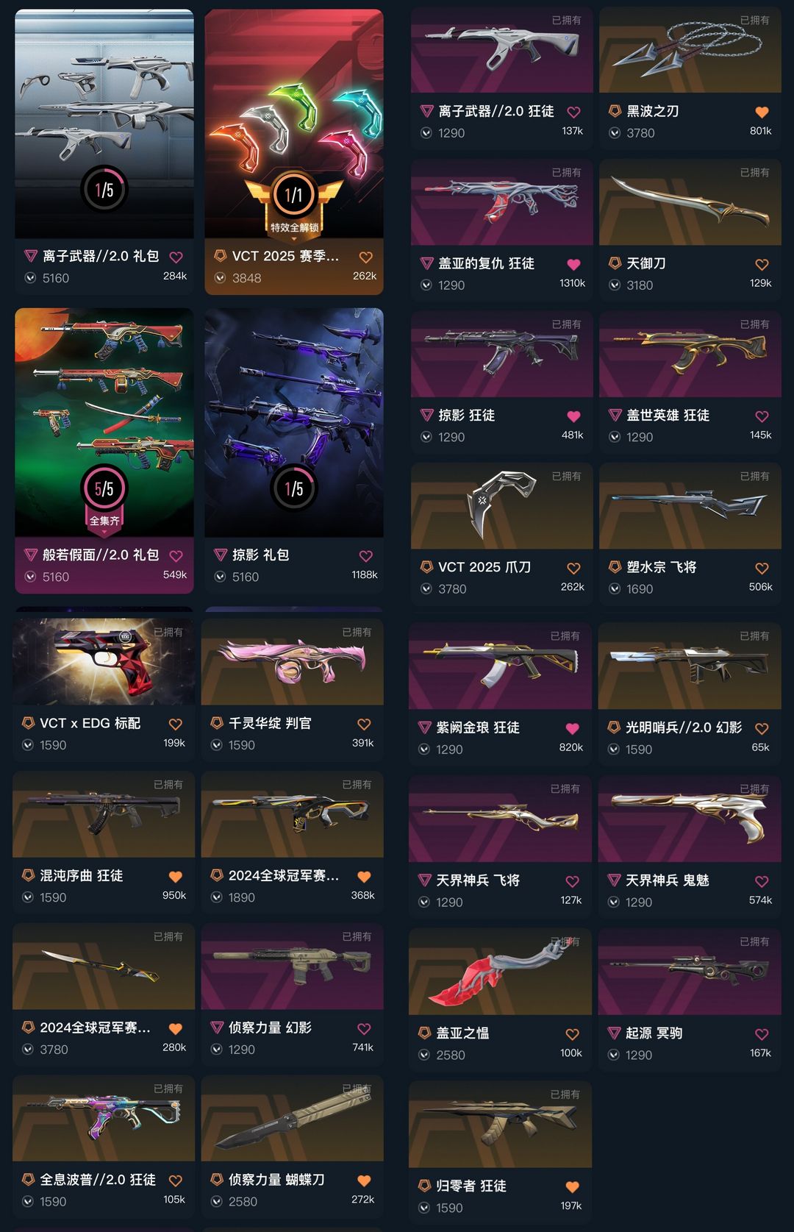Toggle the heart on 掠影 礼包
This screenshot has height=1232, width=794.
pyautogui.click(x=365, y=556)
